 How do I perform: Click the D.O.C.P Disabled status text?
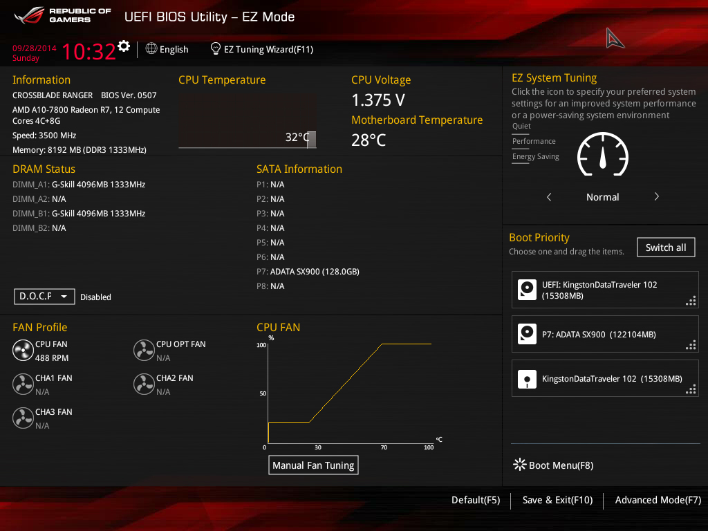click(x=95, y=297)
